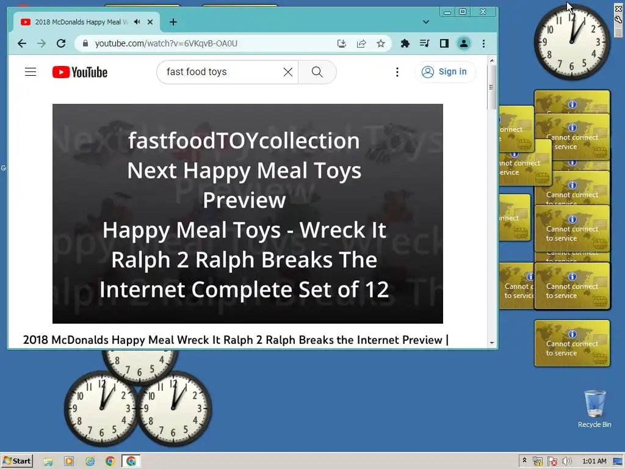Open the Chrome extensions puzzle icon

click(405, 43)
